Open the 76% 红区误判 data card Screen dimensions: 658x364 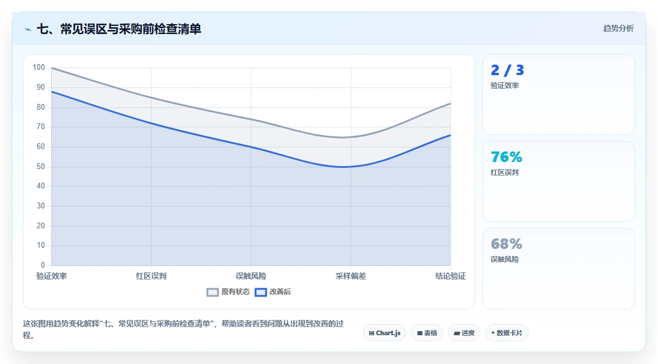click(x=559, y=181)
